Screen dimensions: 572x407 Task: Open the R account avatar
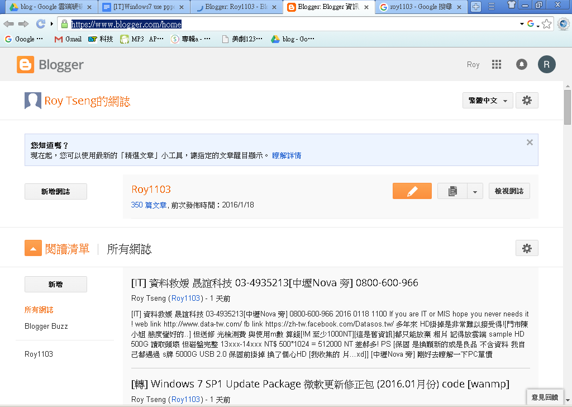[x=546, y=65]
